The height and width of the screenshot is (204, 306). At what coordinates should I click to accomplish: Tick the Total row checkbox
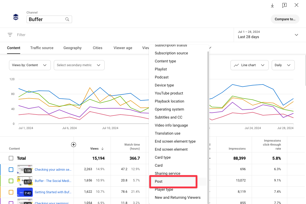pos(11,158)
